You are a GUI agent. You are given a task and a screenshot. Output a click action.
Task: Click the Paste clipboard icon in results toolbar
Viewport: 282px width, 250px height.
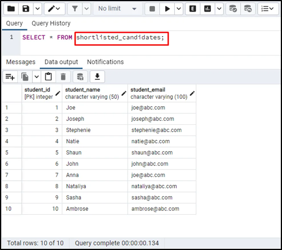(48, 77)
